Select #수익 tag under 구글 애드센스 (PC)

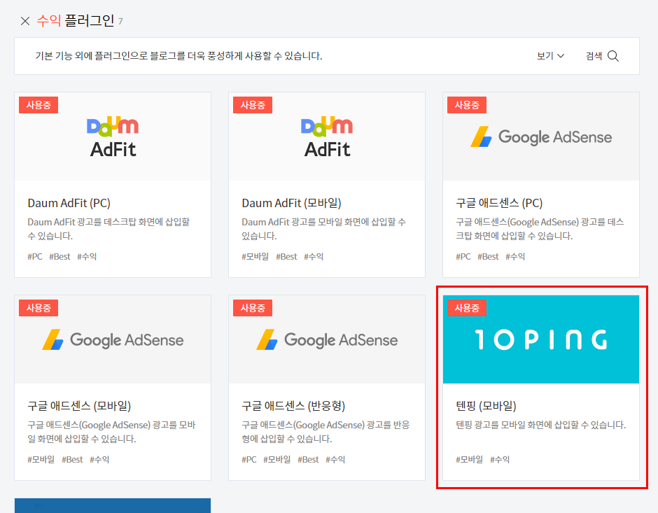point(515,257)
